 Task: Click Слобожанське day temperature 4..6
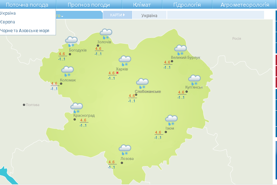[132, 96]
